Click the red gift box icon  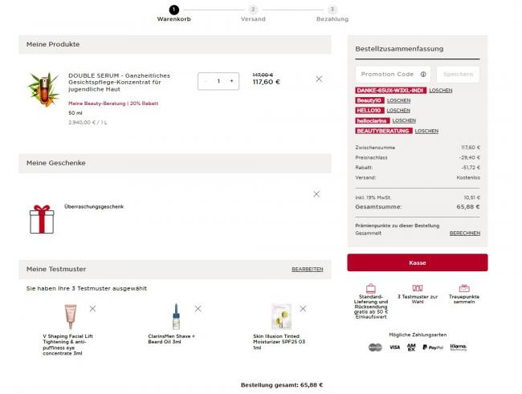click(x=41, y=219)
